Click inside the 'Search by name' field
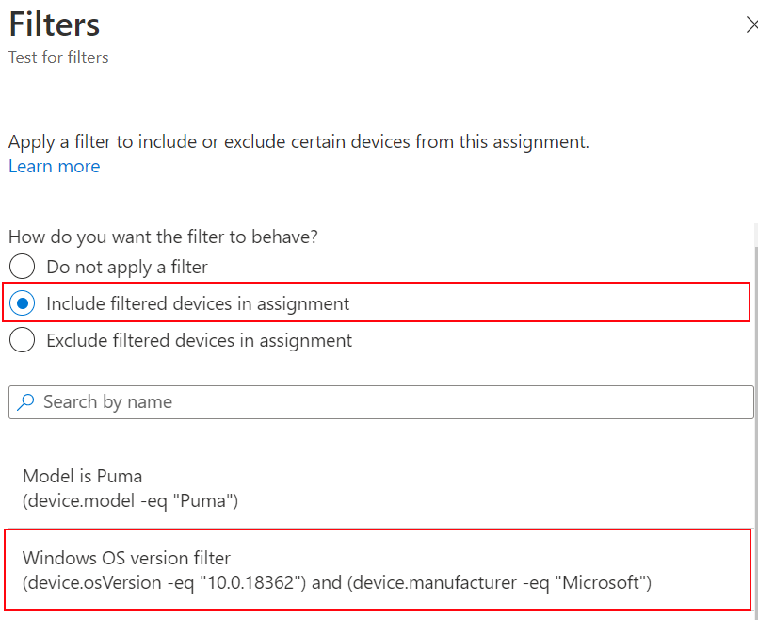Screen dimensions: 758x620 coord(282,402)
